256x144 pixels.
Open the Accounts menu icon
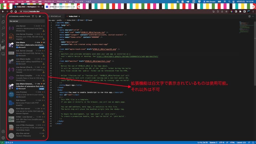click(3, 131)
